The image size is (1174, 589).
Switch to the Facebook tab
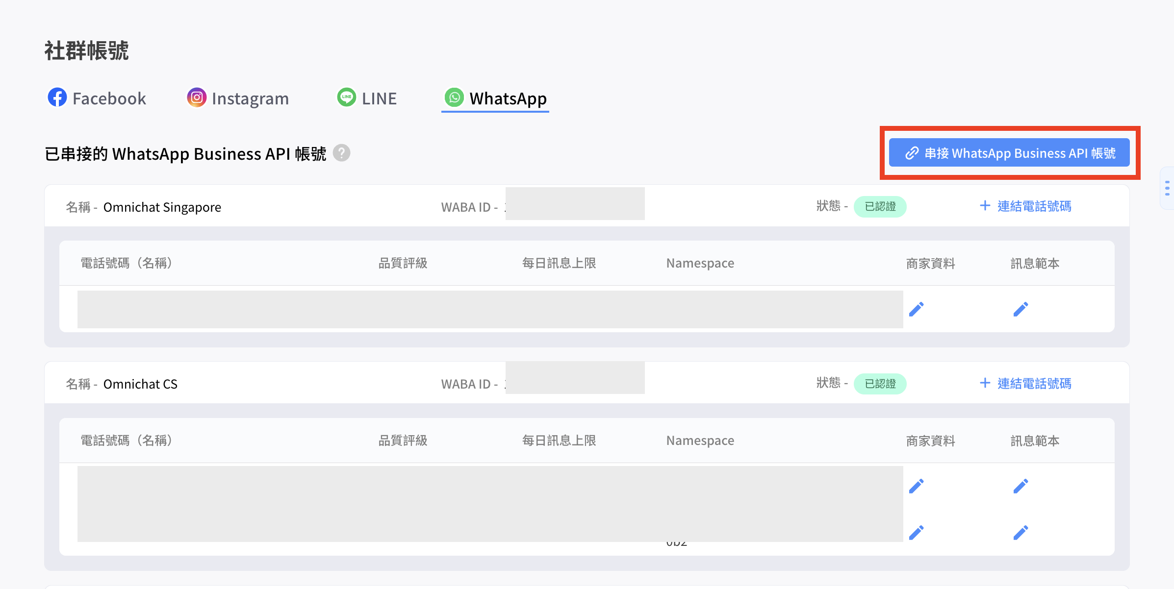coord(97,98)
